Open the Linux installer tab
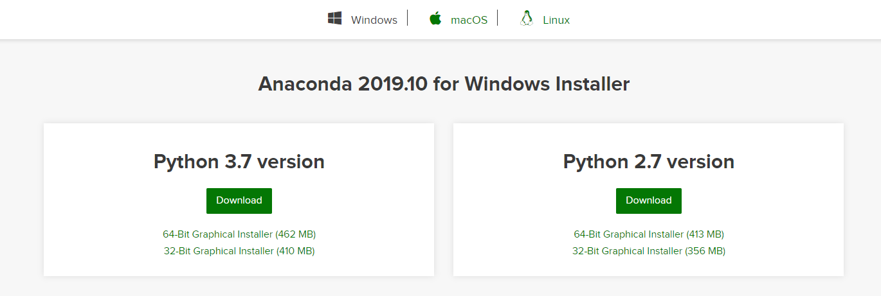This screenshot has height=296, width=881. click(556, 20)
